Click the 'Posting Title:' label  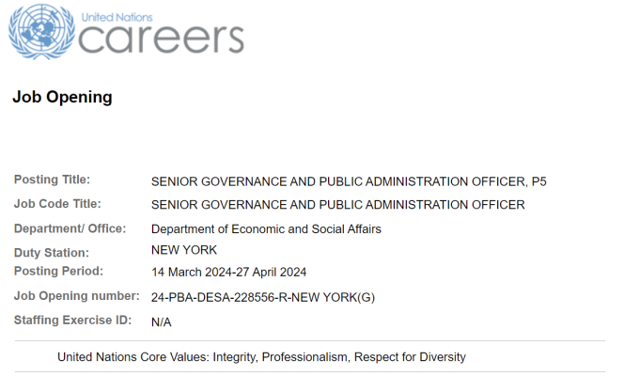pyautogui.click(x=52, y=180)
